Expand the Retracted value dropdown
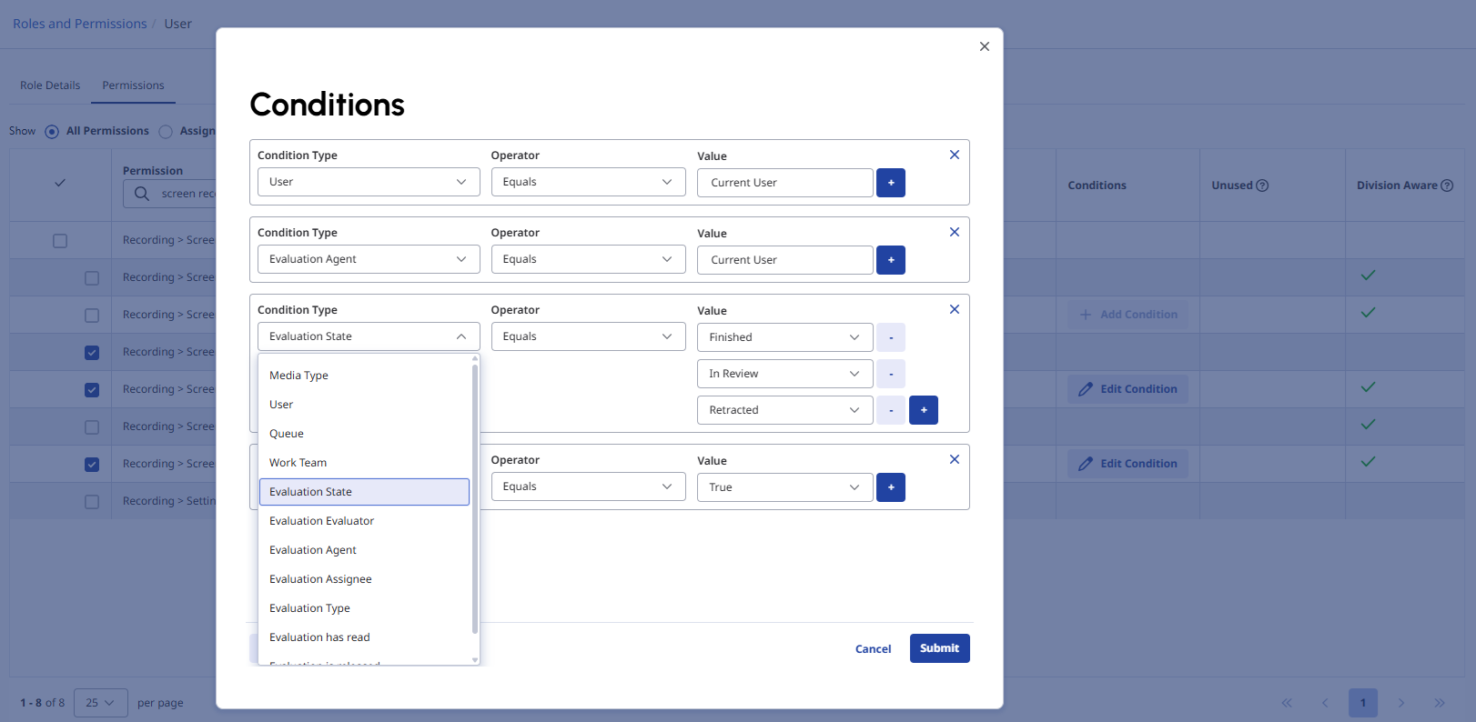1476x722 pixels. (x=784, y=410)
